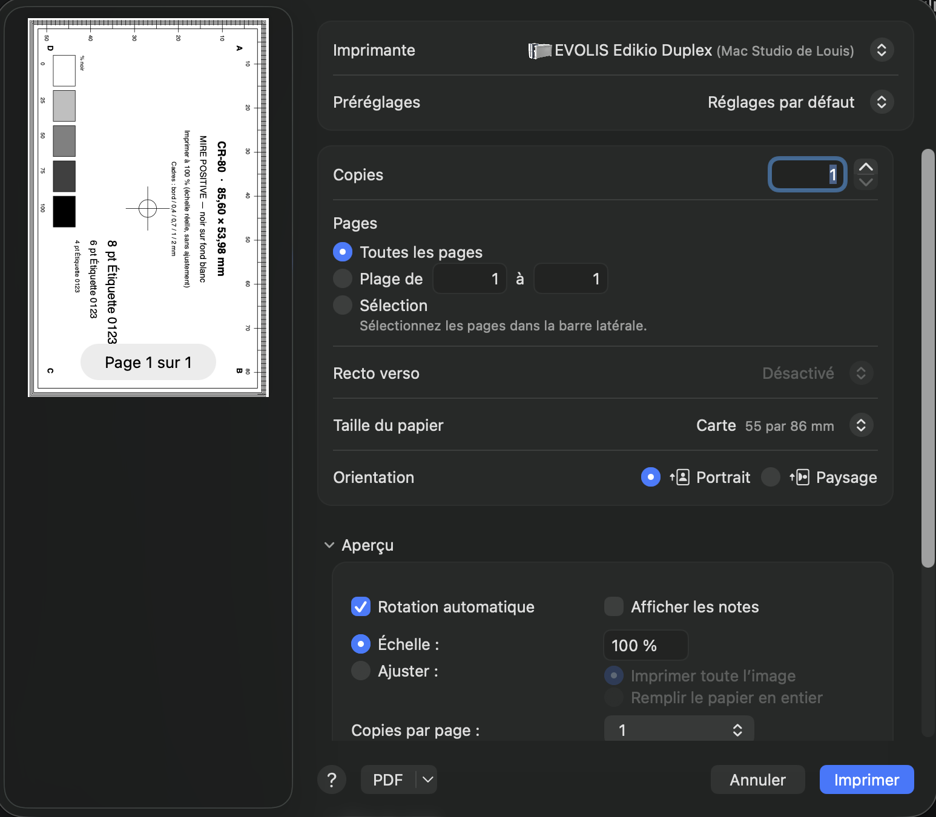This screenshot has height=817, width=936.
Task: Uncheck Rotation automatique checkbox
Action: [x=361, y=606]
